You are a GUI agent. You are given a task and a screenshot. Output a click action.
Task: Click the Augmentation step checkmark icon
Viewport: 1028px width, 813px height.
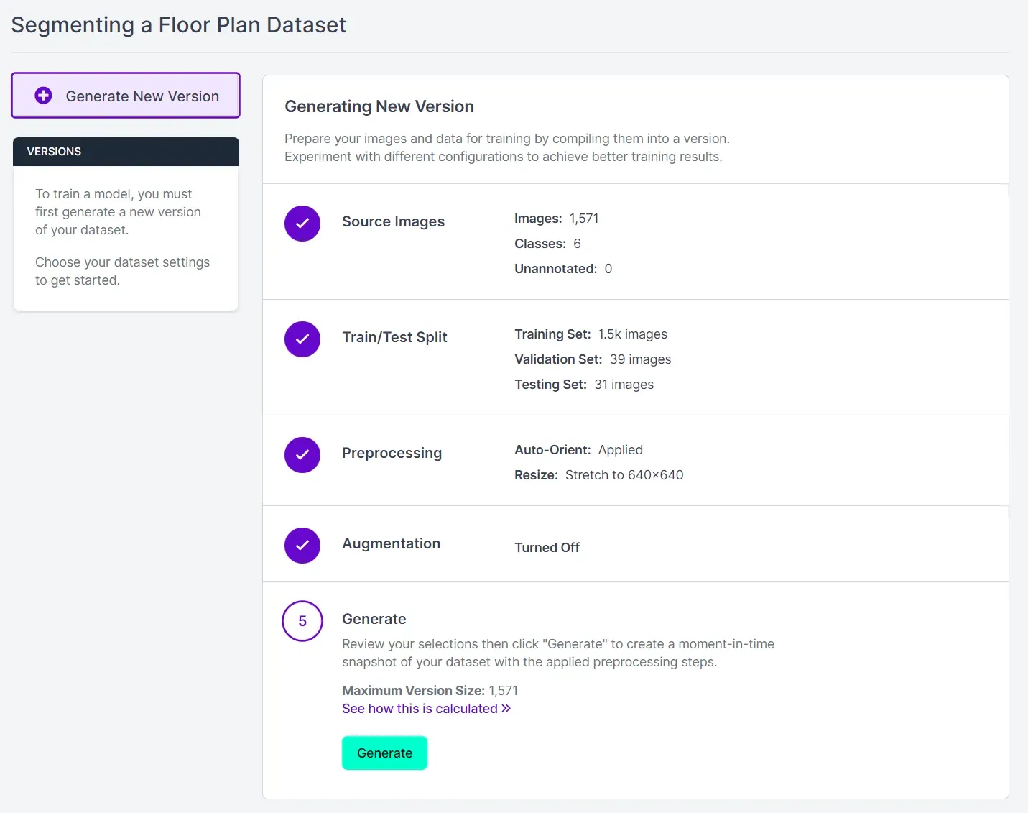(x=302, y=546)
